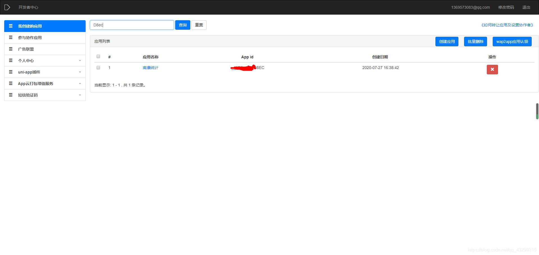Click hamburger icon beside App云打包增值服务

tap(11, 83)
